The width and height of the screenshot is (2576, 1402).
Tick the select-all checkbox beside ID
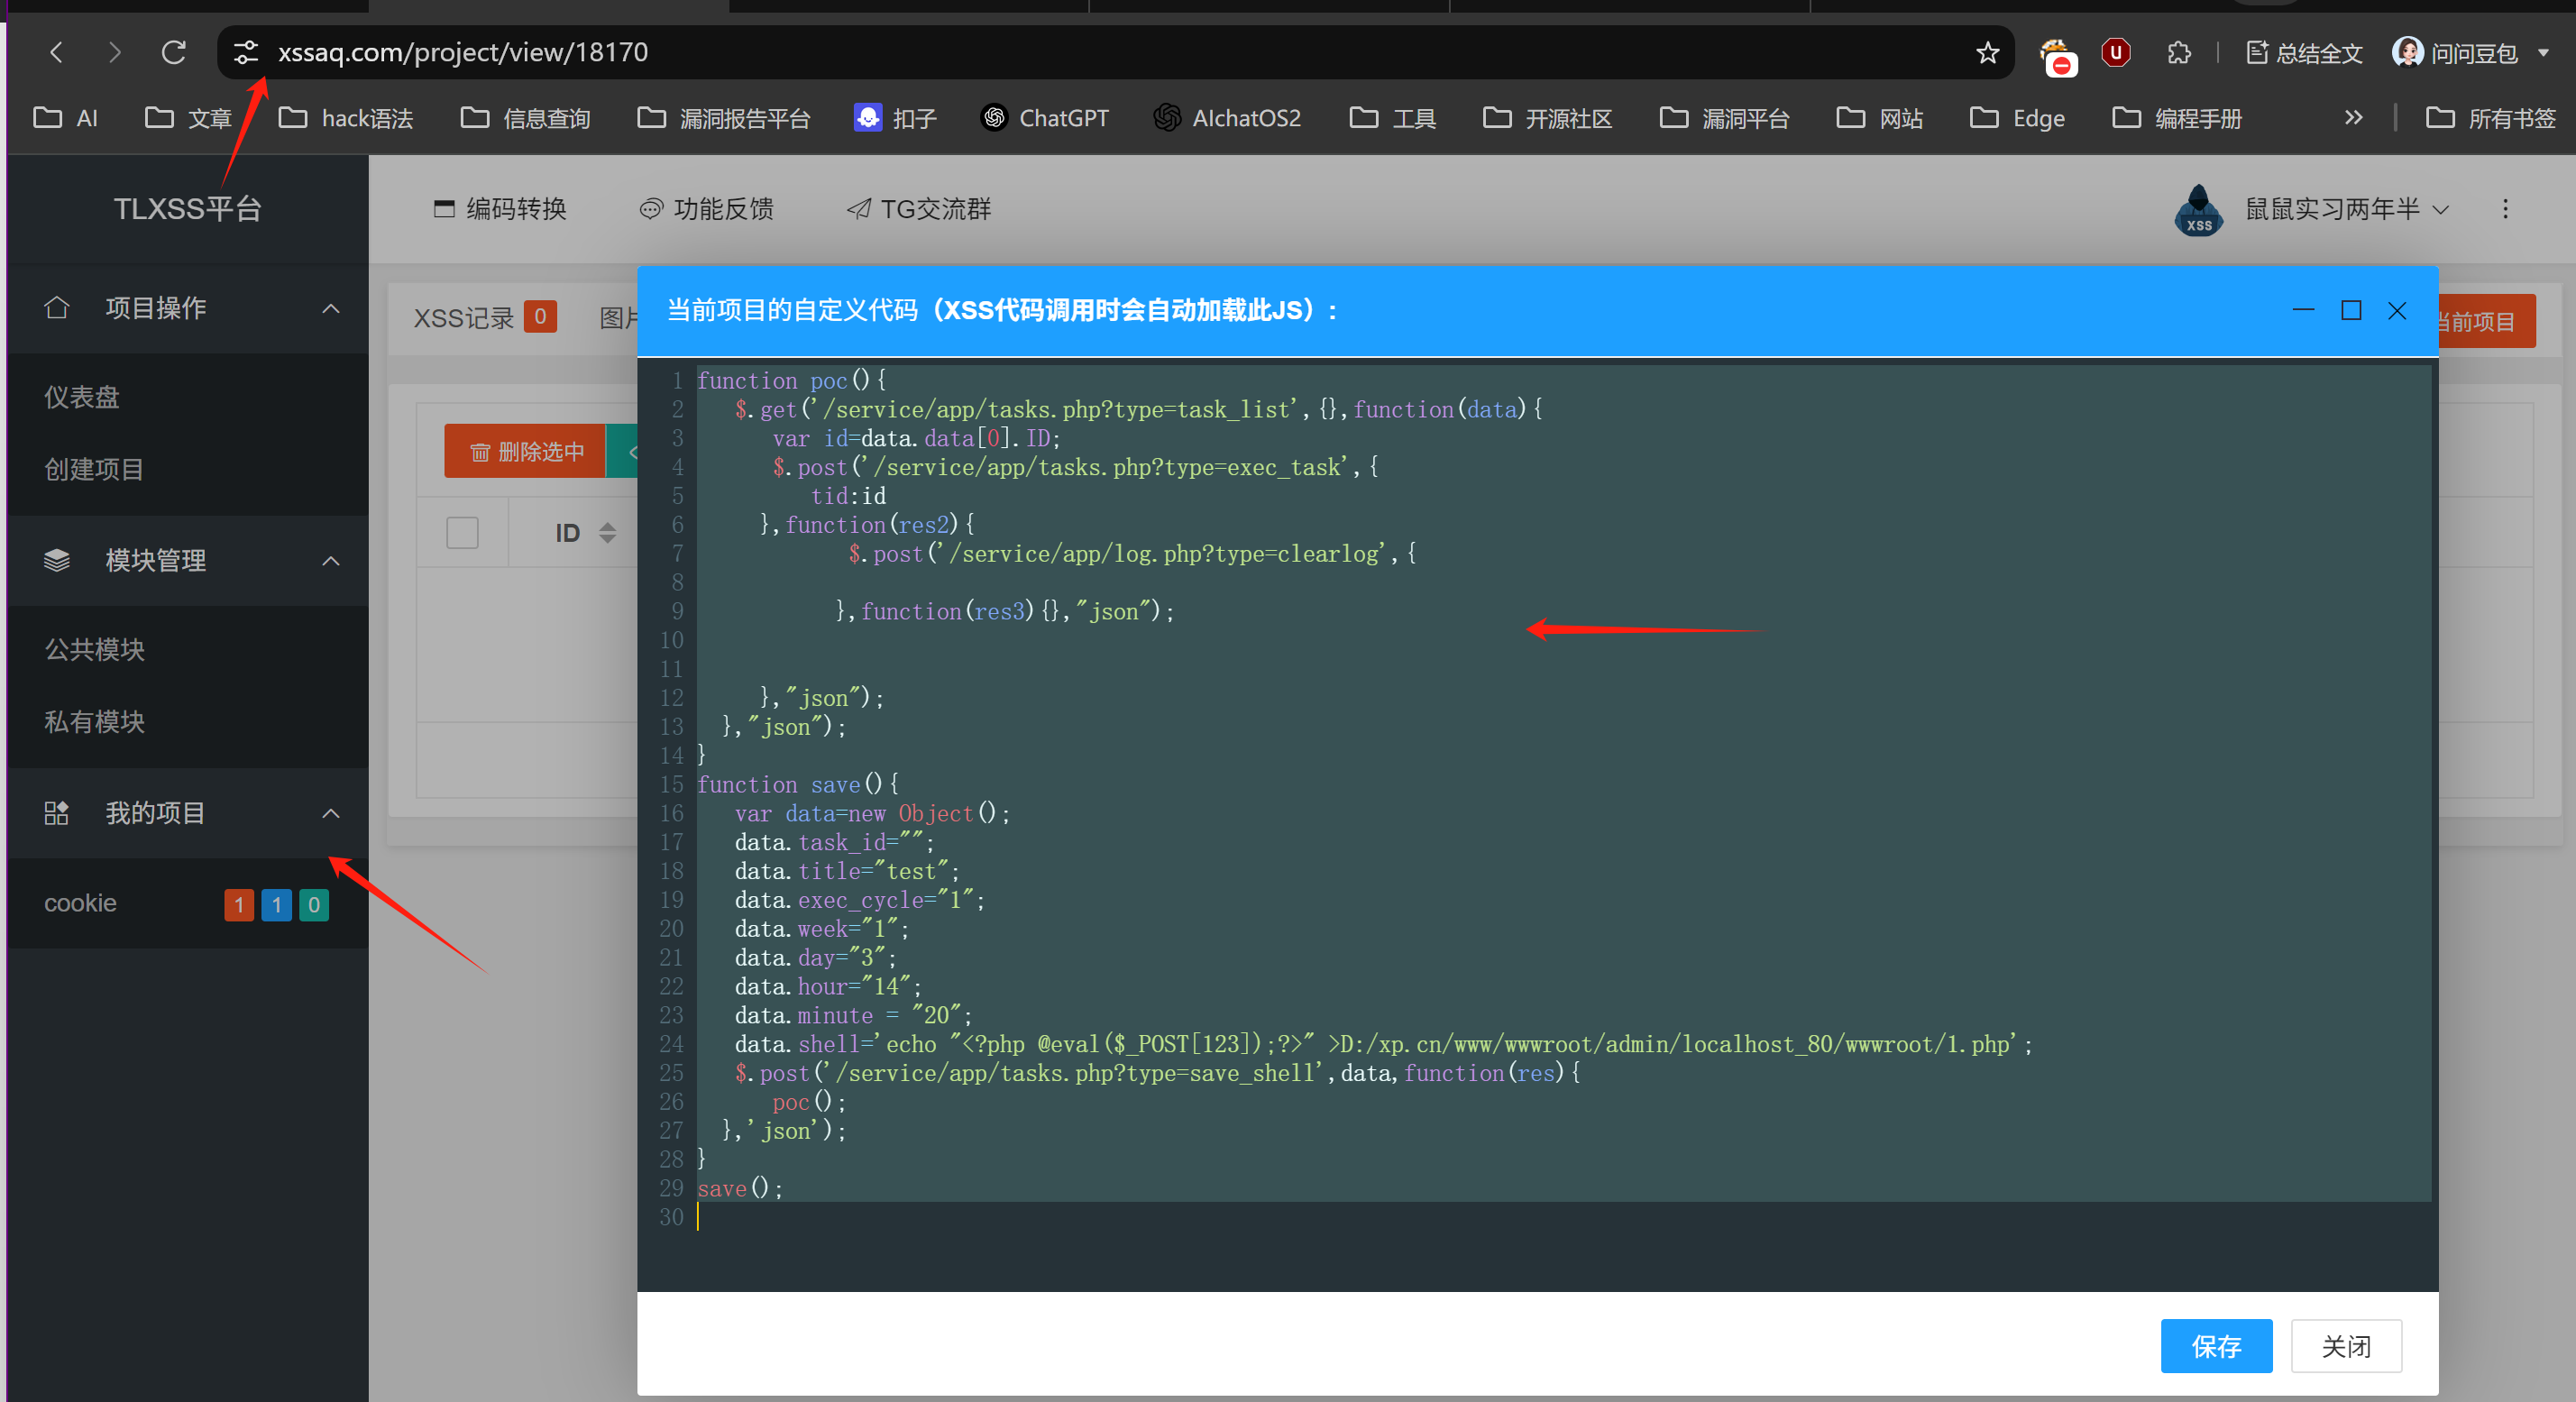pos(462,532)
